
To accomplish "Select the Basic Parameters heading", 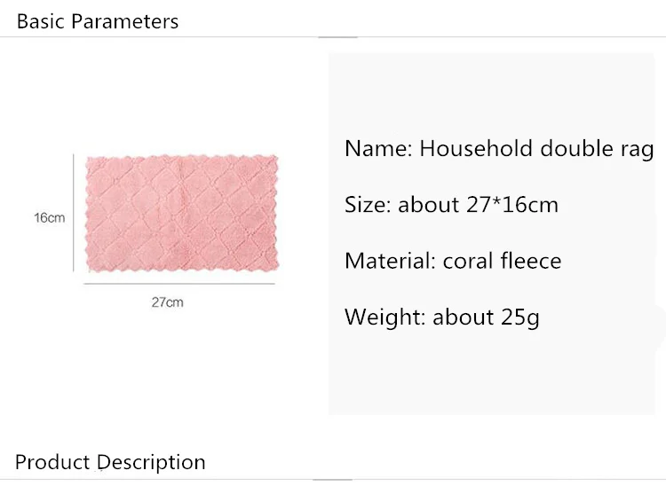I will [x=98, y=21].
